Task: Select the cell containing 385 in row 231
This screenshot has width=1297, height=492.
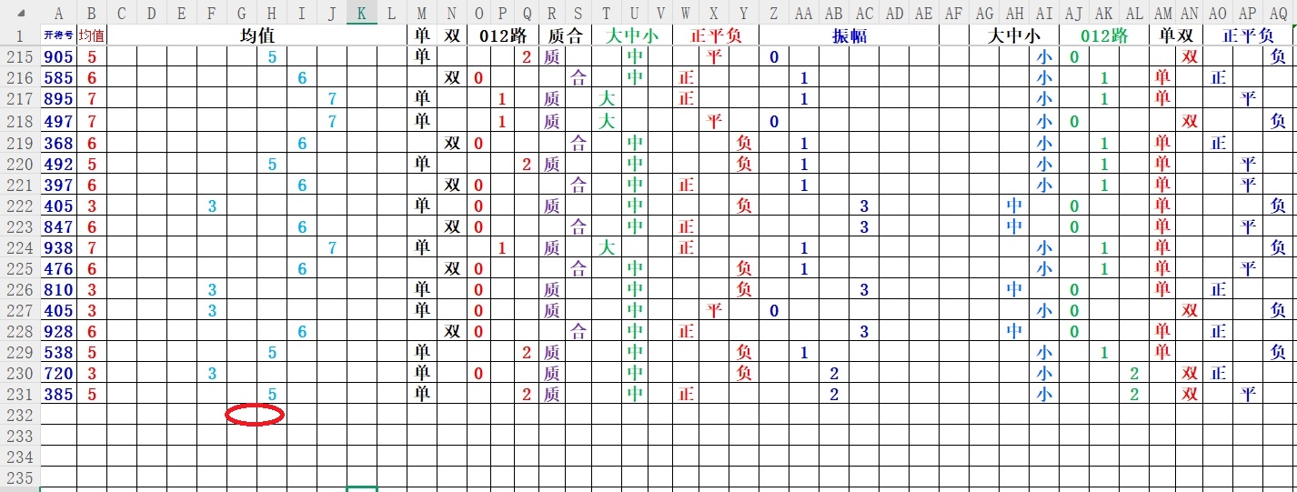Action: pos(58,394)
